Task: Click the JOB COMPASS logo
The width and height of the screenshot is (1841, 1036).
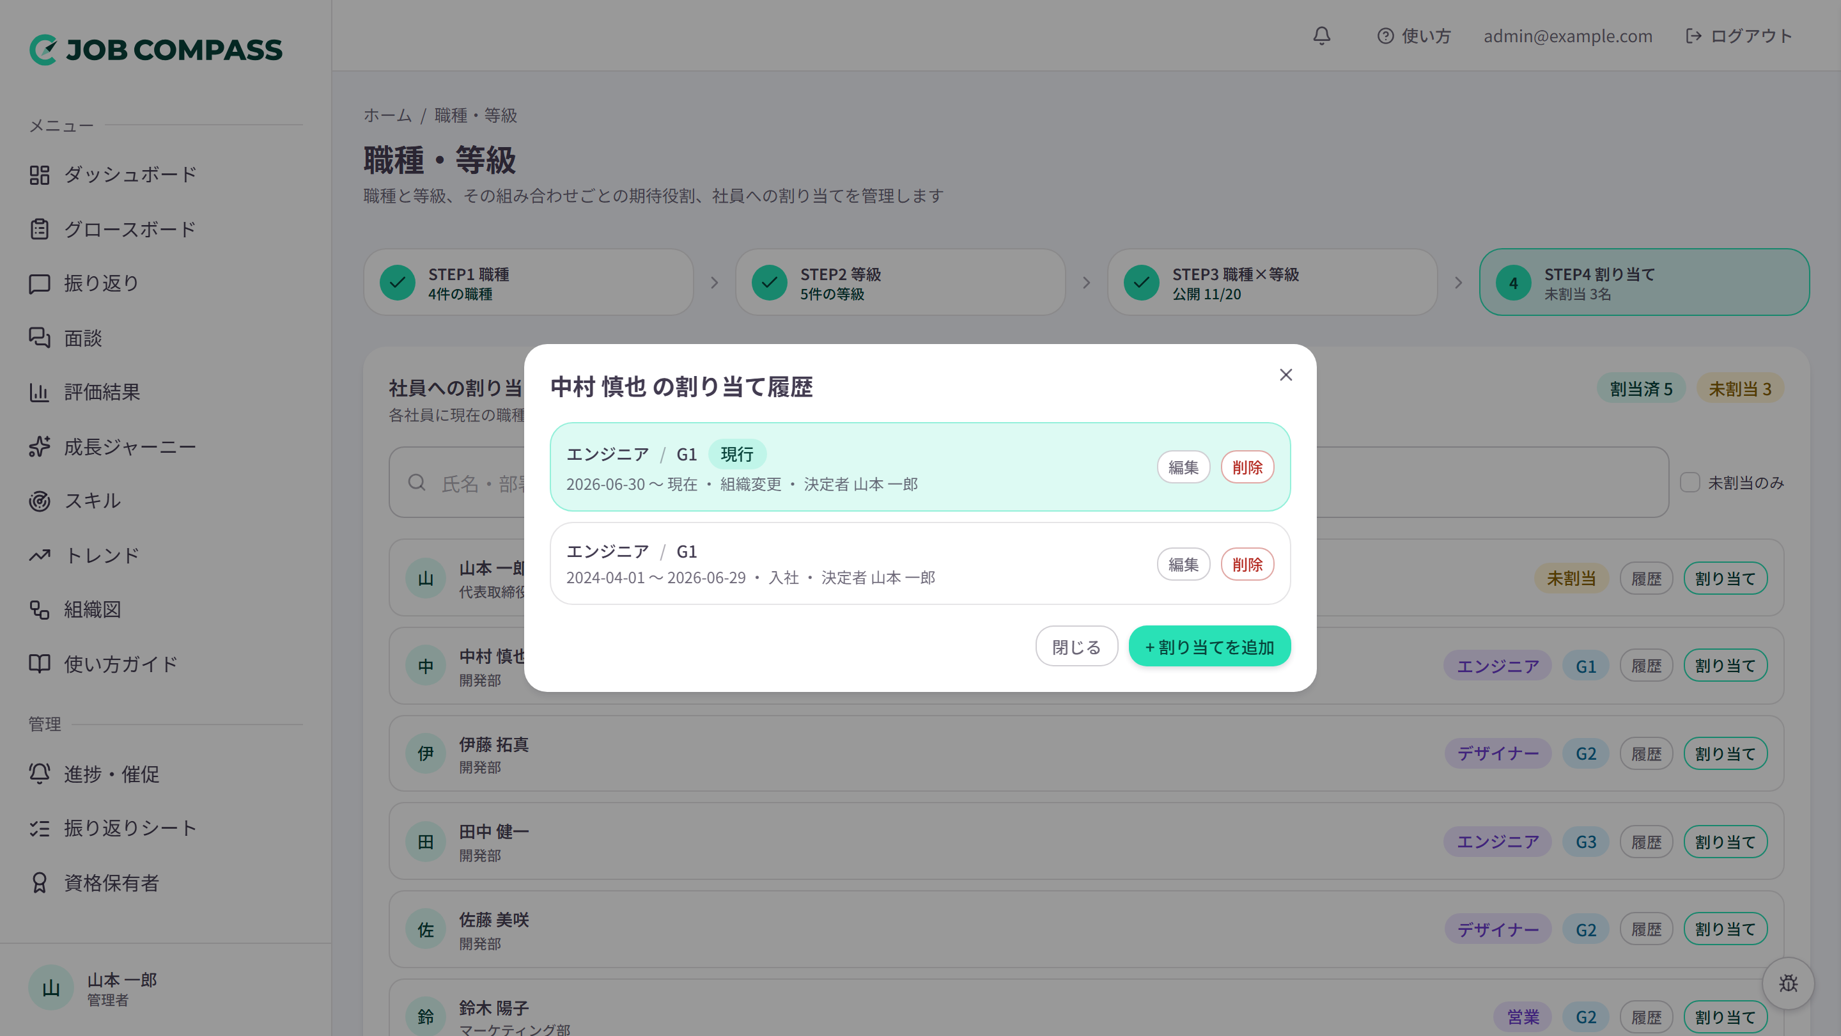Action: click(156, 49)
